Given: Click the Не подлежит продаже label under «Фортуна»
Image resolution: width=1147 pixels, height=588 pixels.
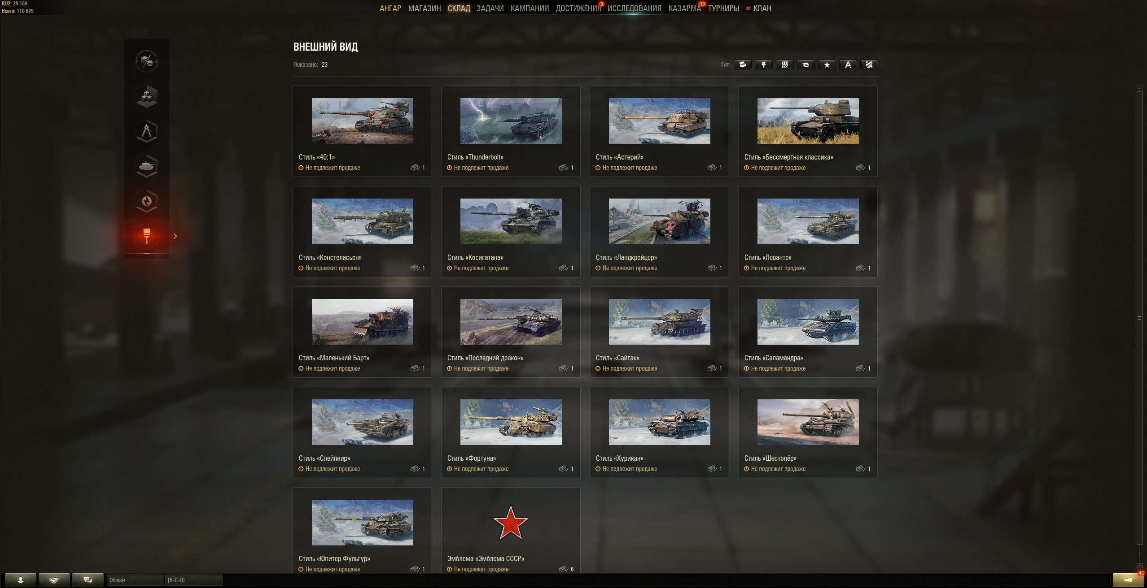Looking at the screenshot, I should tap(481, 469).
